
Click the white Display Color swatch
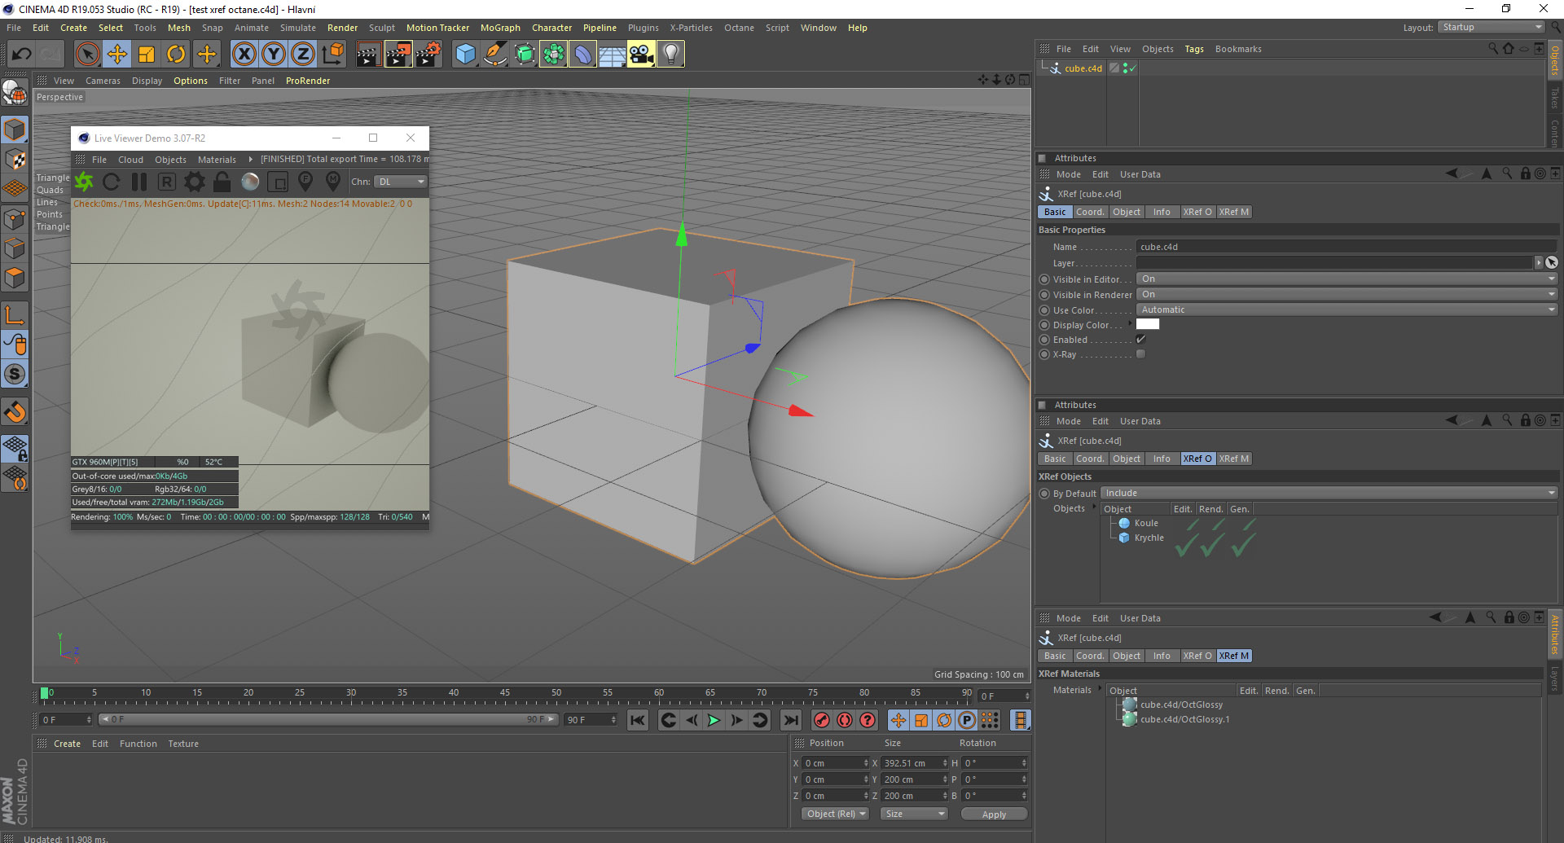tap(1148, 324)
